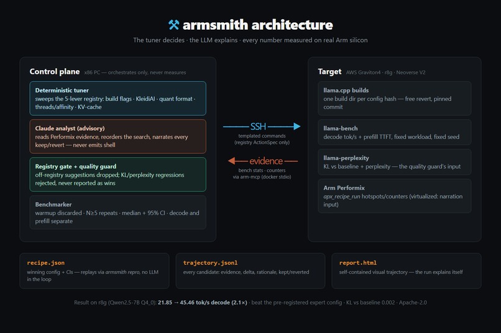Image resolution: width=501 pixels, height=333 pixels.
Task: Click the 'llama-bench' heading
Action: coord(341,128)
